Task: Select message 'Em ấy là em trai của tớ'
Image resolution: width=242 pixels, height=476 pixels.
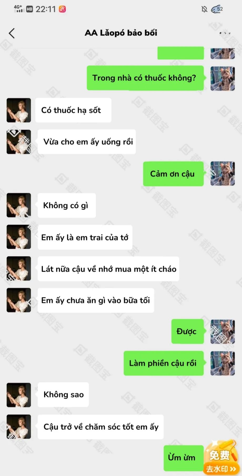Action: 85,237
